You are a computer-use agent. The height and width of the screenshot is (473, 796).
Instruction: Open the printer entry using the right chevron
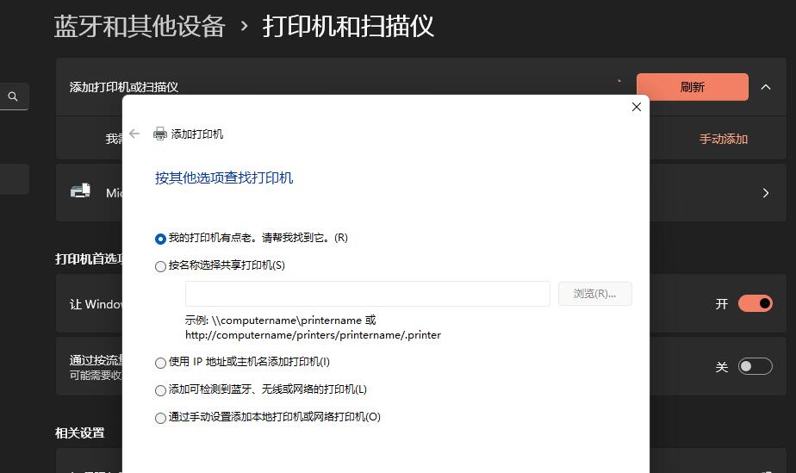pos(766,193)
